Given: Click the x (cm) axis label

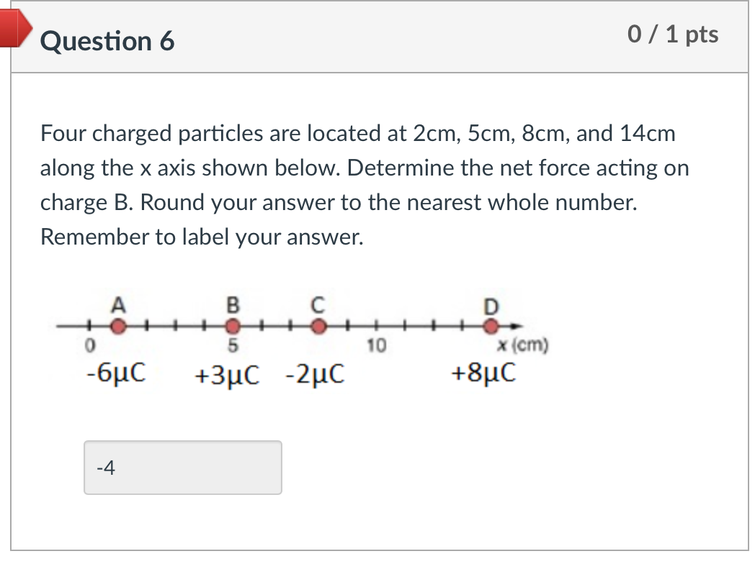Looking at the screenshot, I should coord(522,346).
